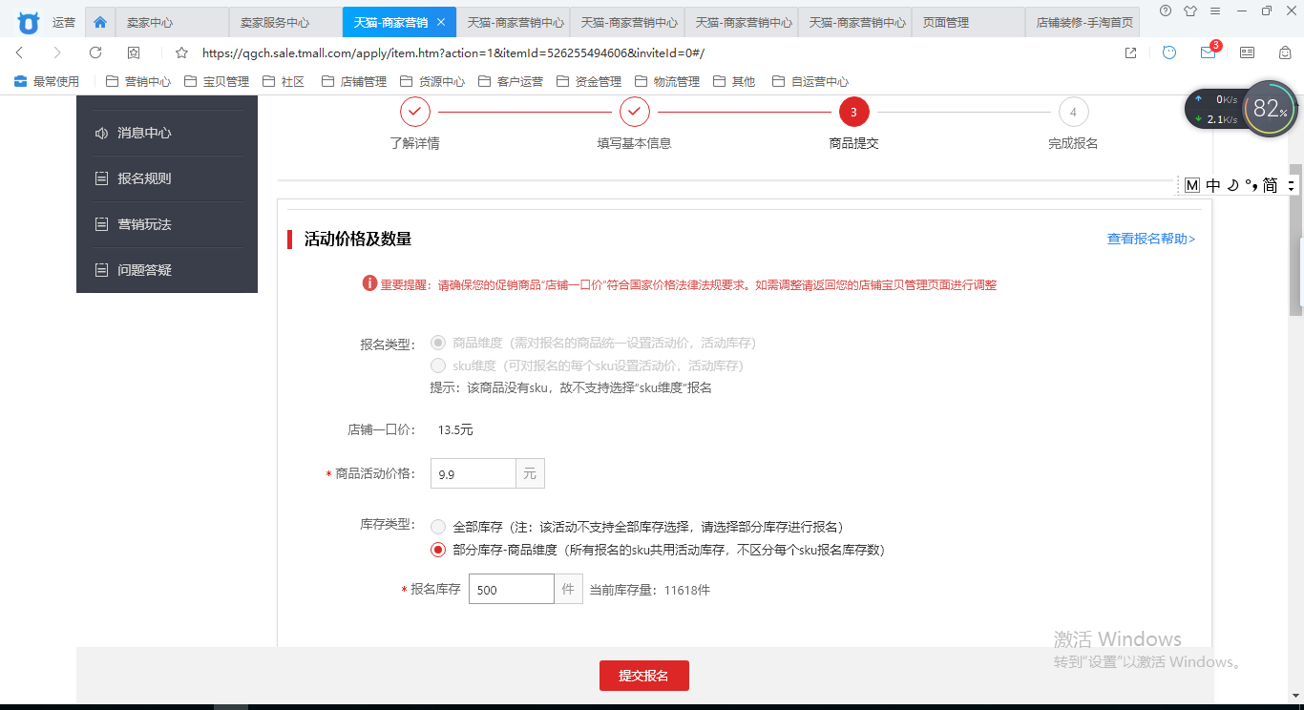Bookmark page with the star icon
The image size is (1304, 710).
click(181, 53)
